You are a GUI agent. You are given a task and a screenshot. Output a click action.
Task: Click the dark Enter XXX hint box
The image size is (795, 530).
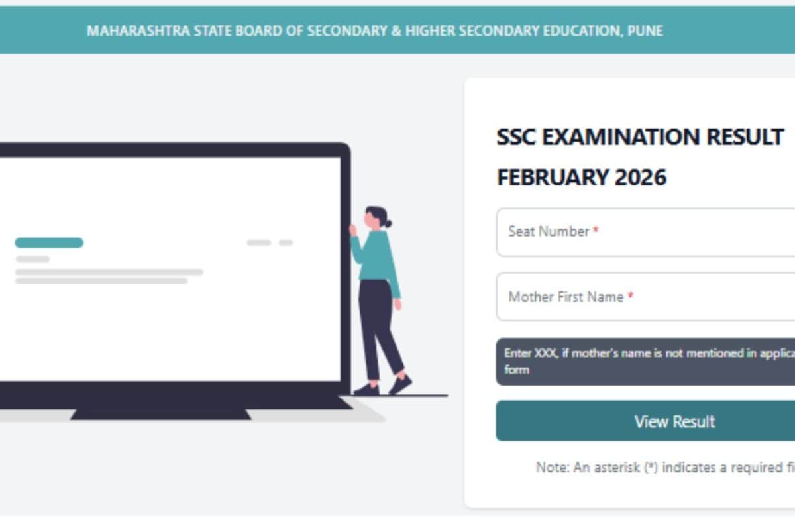(x=646, y=361)
